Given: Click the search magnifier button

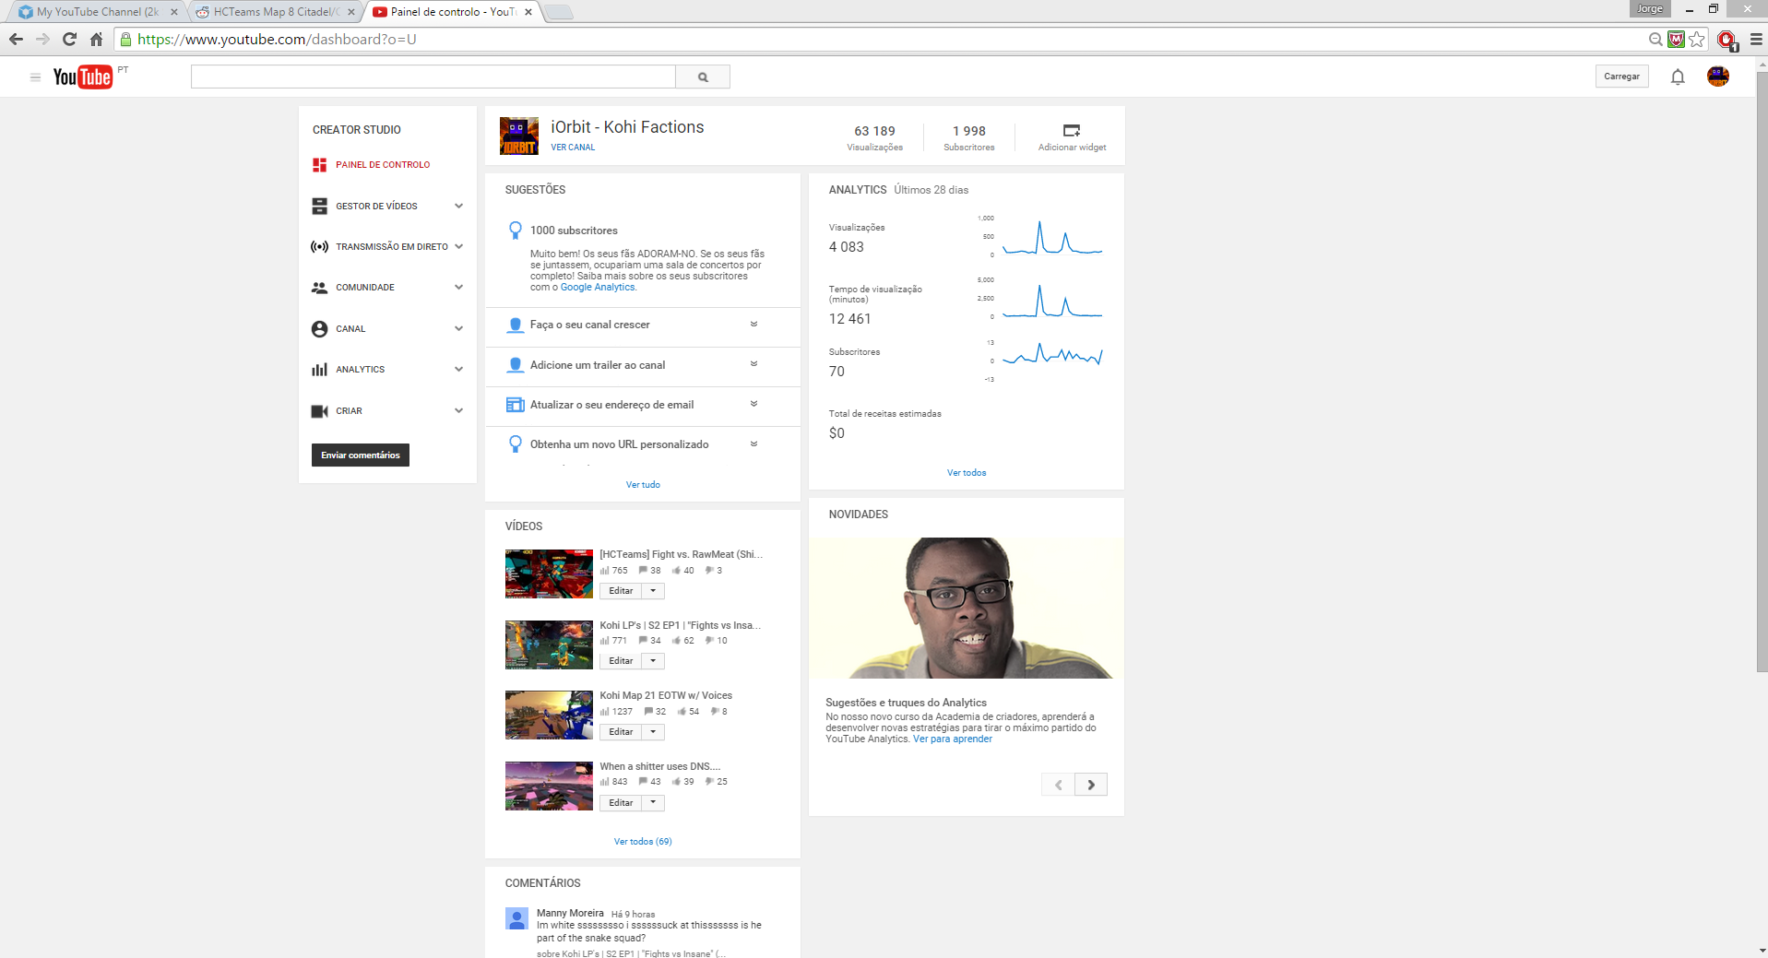Looking at the screenshot, I should [703, 77].
